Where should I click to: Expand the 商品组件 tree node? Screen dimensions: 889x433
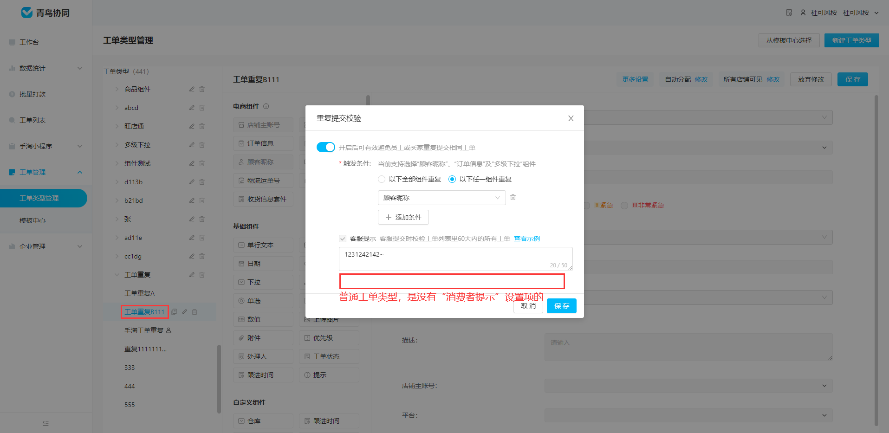(x=117, y=89)
